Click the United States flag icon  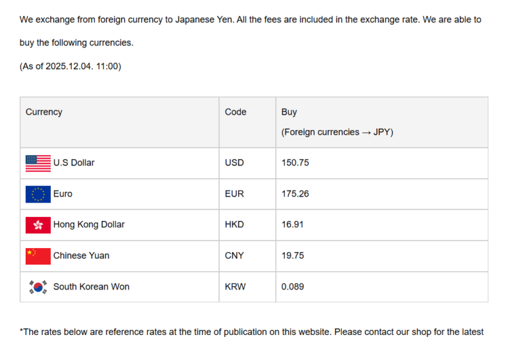click(38, 163)
